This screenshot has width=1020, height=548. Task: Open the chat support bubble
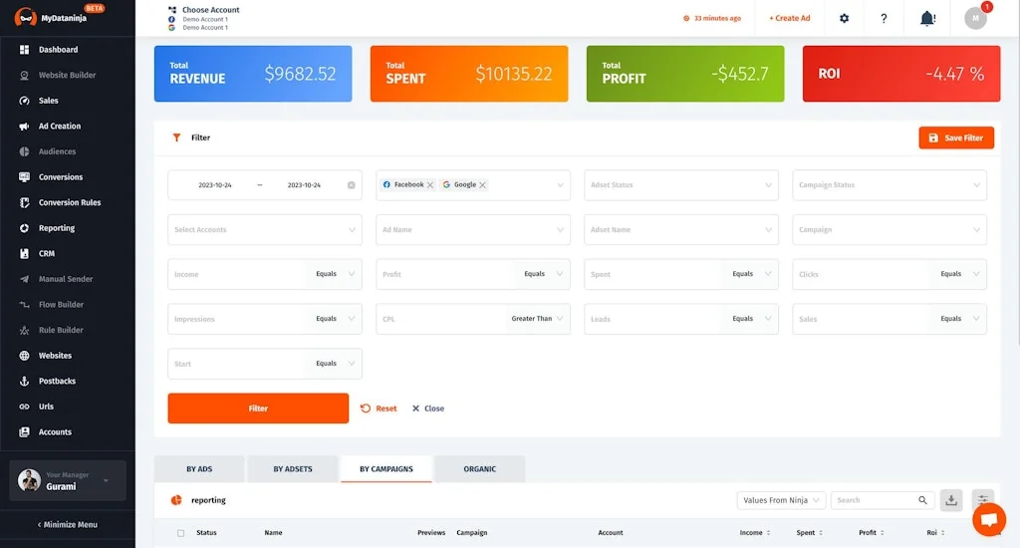[x=989, y=519]
